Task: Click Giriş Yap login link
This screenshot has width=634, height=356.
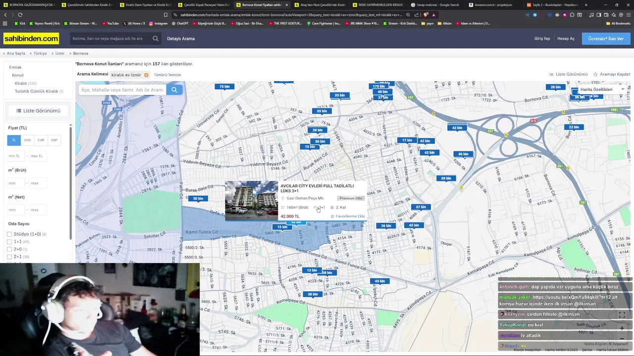Action: point(542,39)
